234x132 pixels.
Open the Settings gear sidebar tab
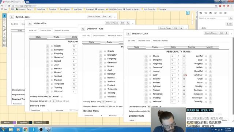point(225,13)
